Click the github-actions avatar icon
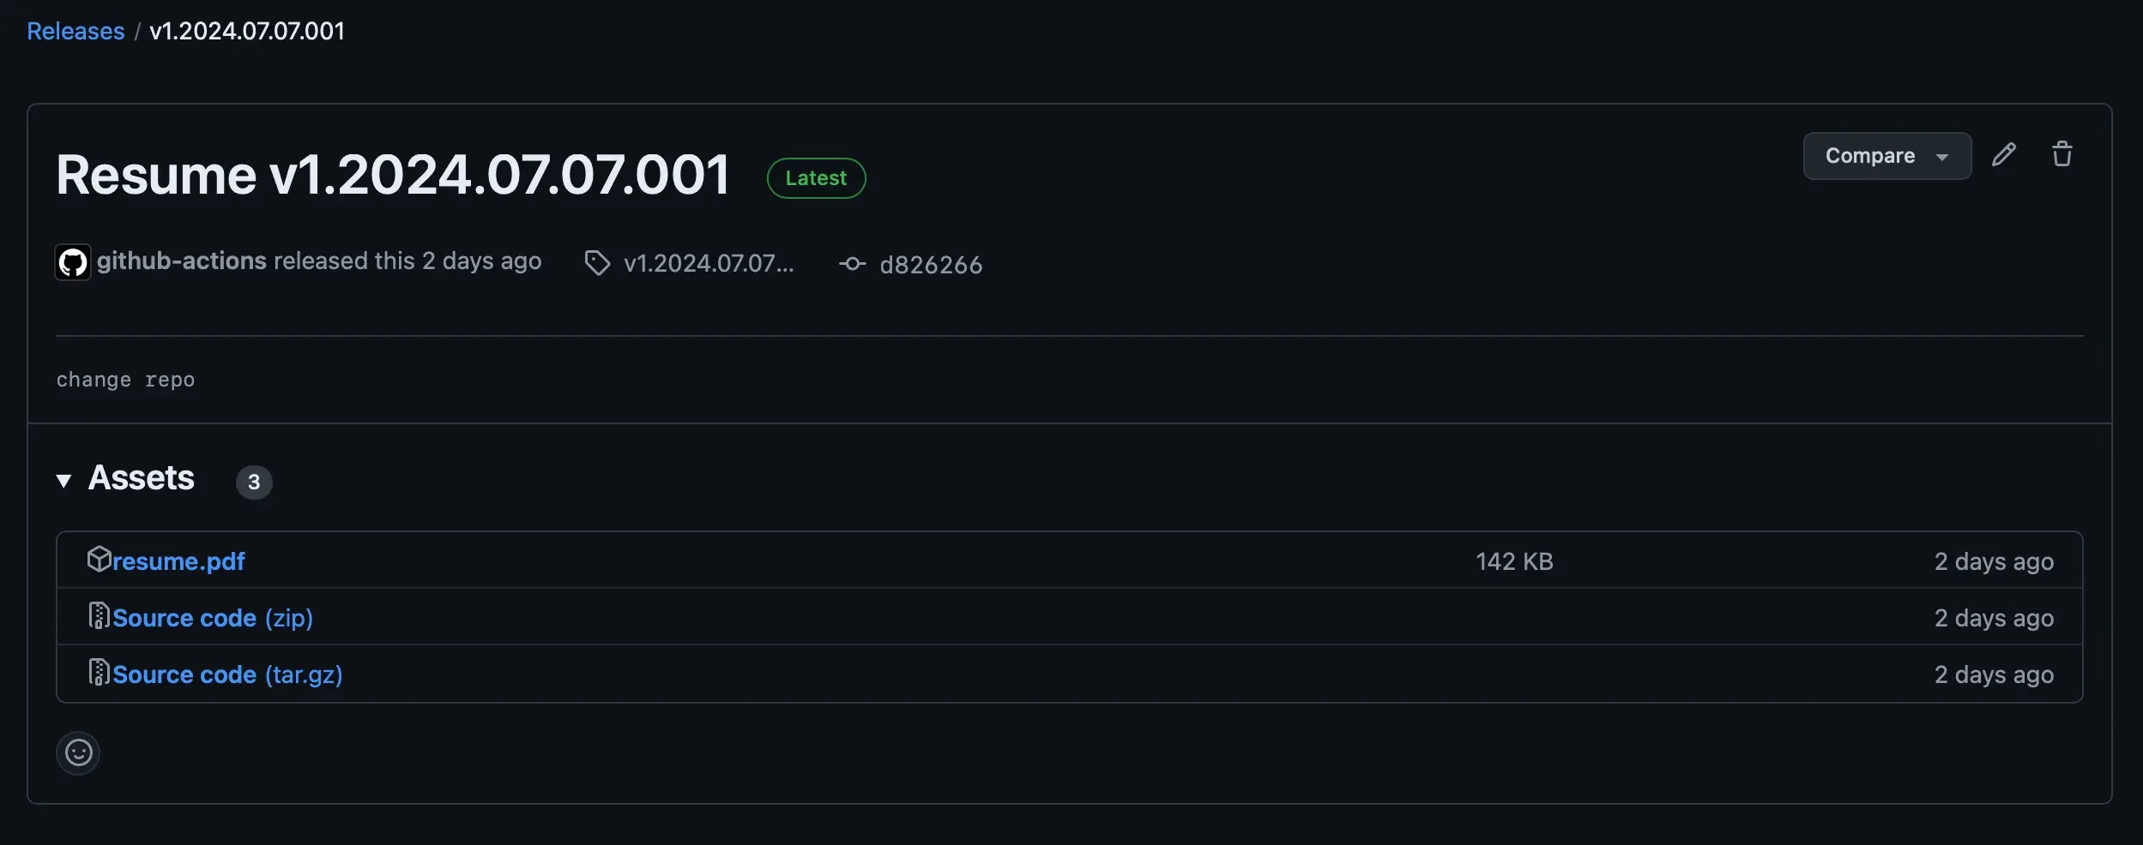This screenshot has height=845, width=2143. [72, 261]
